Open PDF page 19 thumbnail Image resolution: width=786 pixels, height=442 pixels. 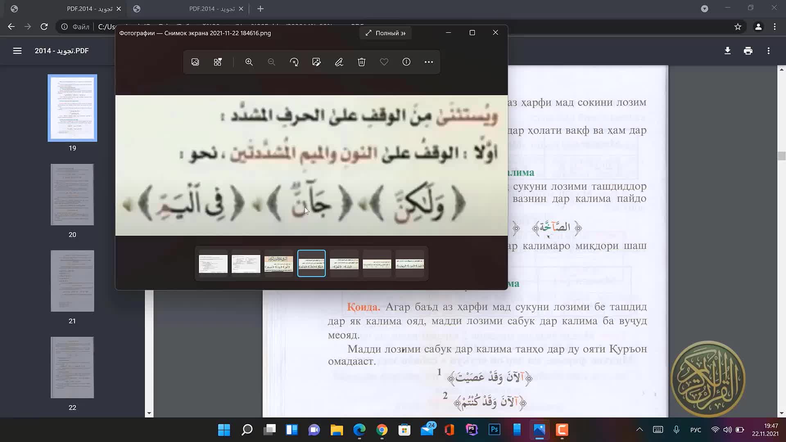click(x=72, y=108)
